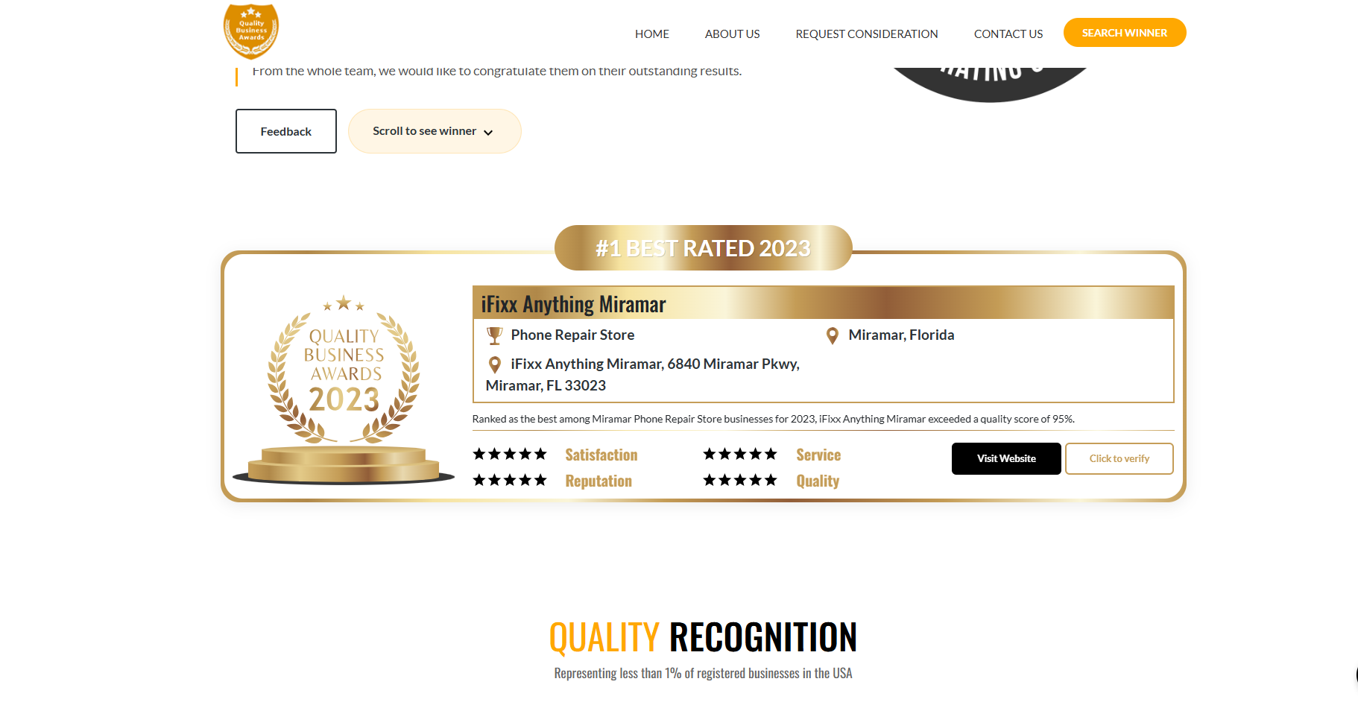The image size is (1358, 705).
Task: Click the iFixx Anything Miramar business title
Action: tap(573, 304)
